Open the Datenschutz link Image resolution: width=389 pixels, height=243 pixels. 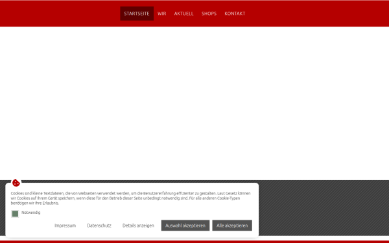(x=99, y=226)
